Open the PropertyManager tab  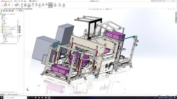[4, 11]
